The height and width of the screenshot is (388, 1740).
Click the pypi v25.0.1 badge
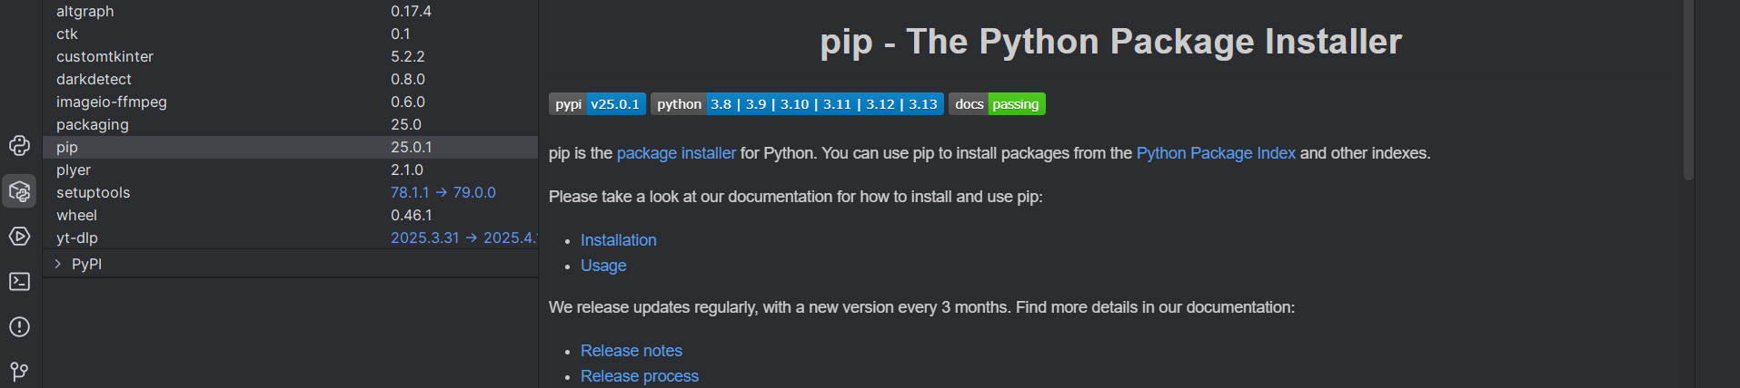tap(597, 104)
